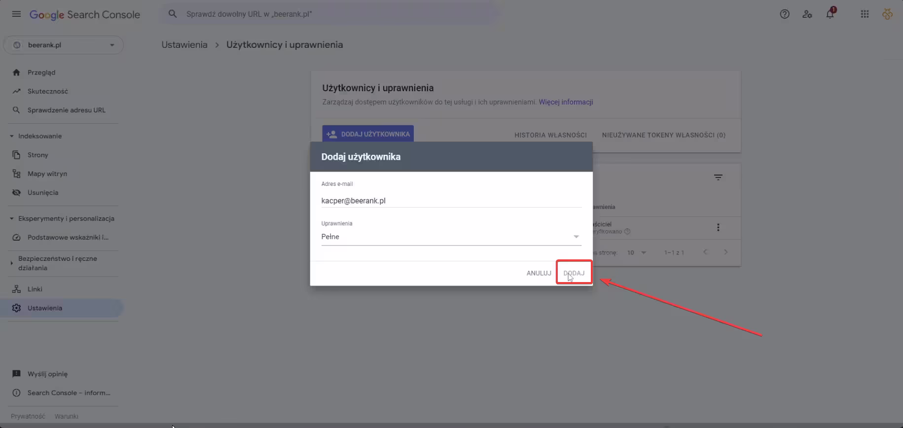Open the rows per page dropdown
Screen dimensions: 903x428
click(636, 252)
